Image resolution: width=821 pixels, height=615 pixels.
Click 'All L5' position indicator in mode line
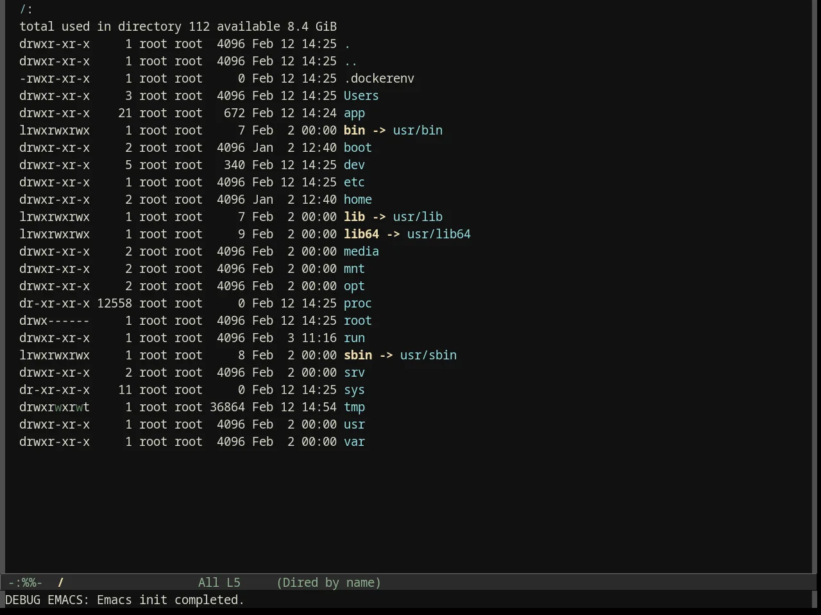[x=219, y=582]
